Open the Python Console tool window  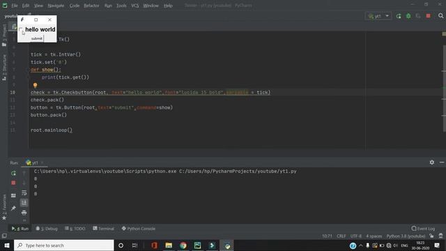click(x=139, y=229)
